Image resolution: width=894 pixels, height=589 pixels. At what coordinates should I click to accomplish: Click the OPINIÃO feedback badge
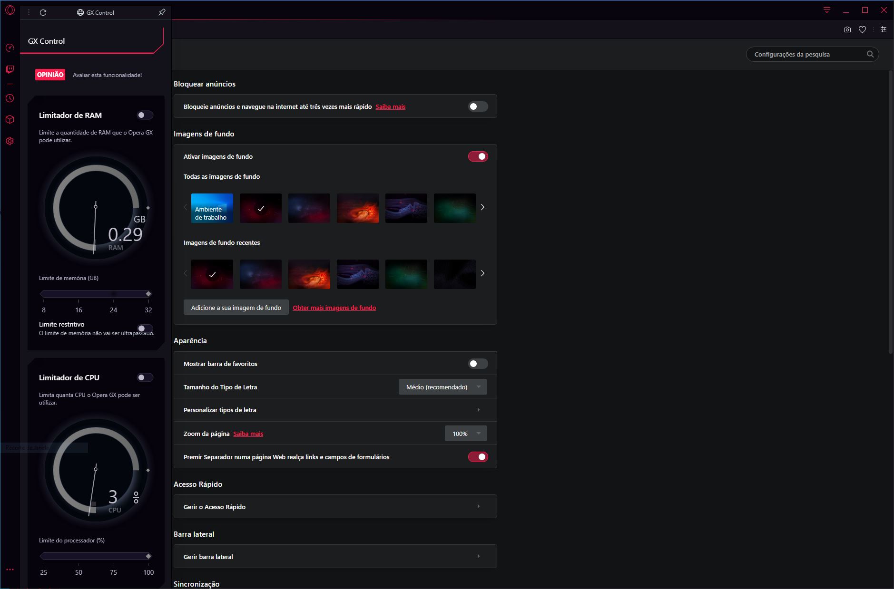click(50, 75)
